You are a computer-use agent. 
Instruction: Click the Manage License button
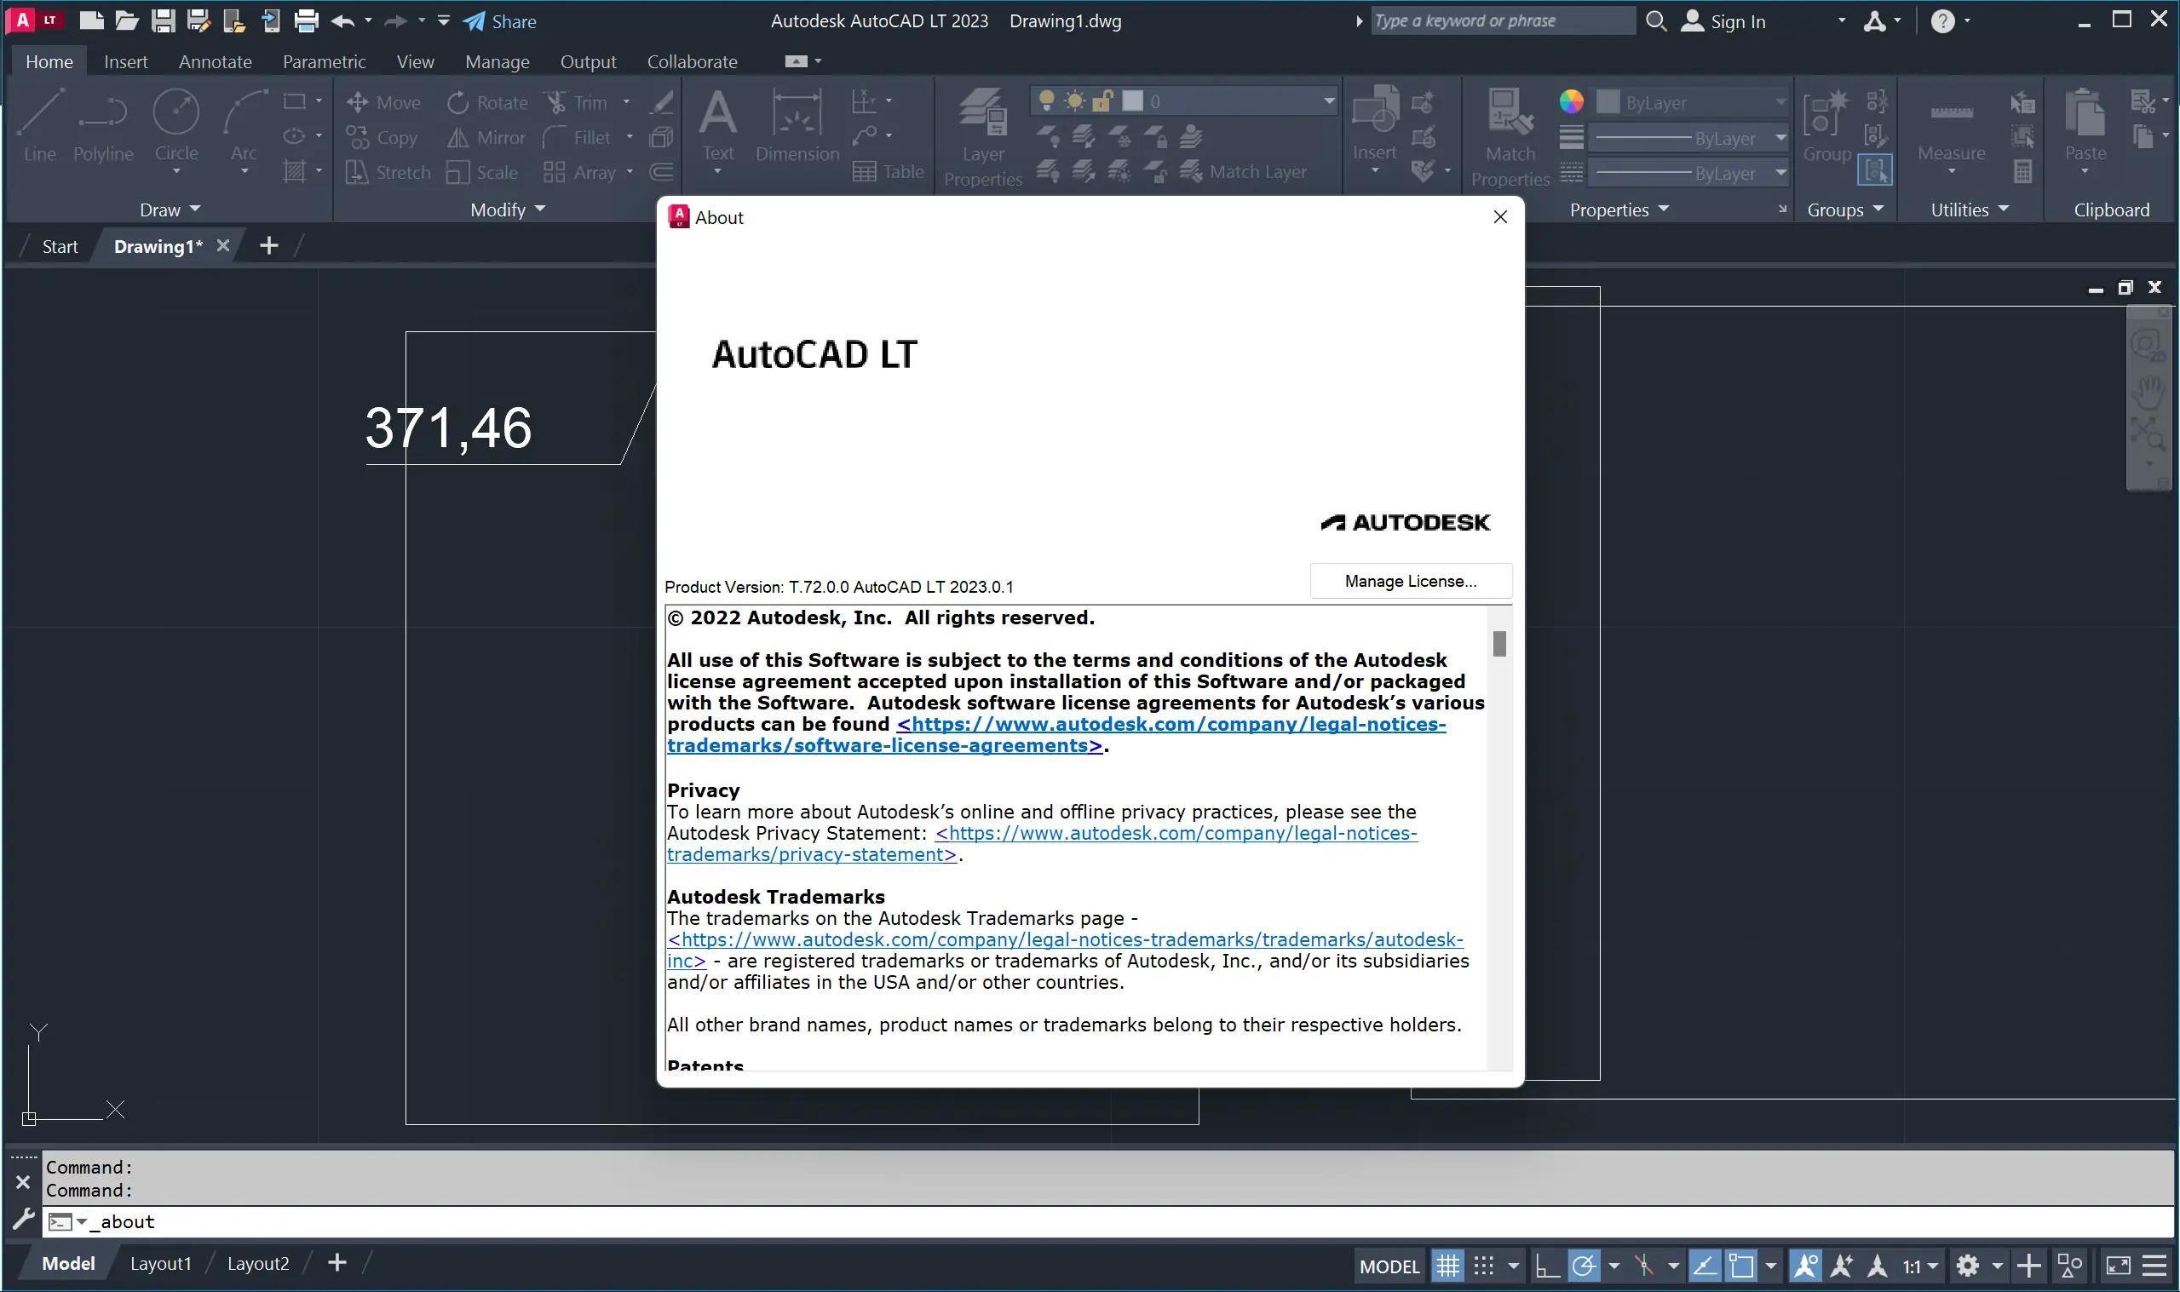pyautogui.click(x=1410, y=581)
